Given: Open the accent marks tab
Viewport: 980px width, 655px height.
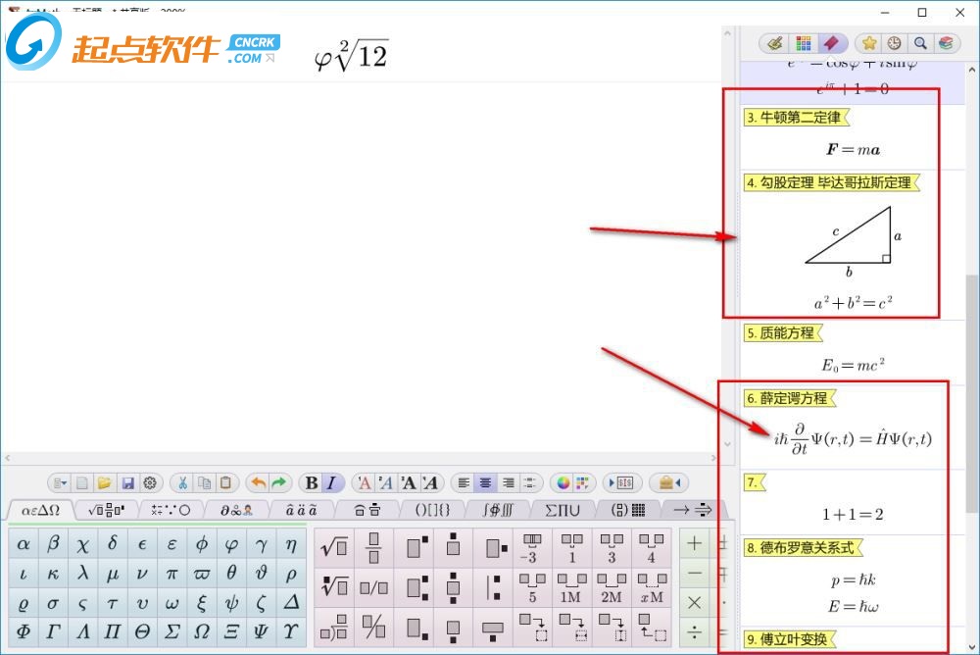Looking at the screenshot, I should 301,511.
